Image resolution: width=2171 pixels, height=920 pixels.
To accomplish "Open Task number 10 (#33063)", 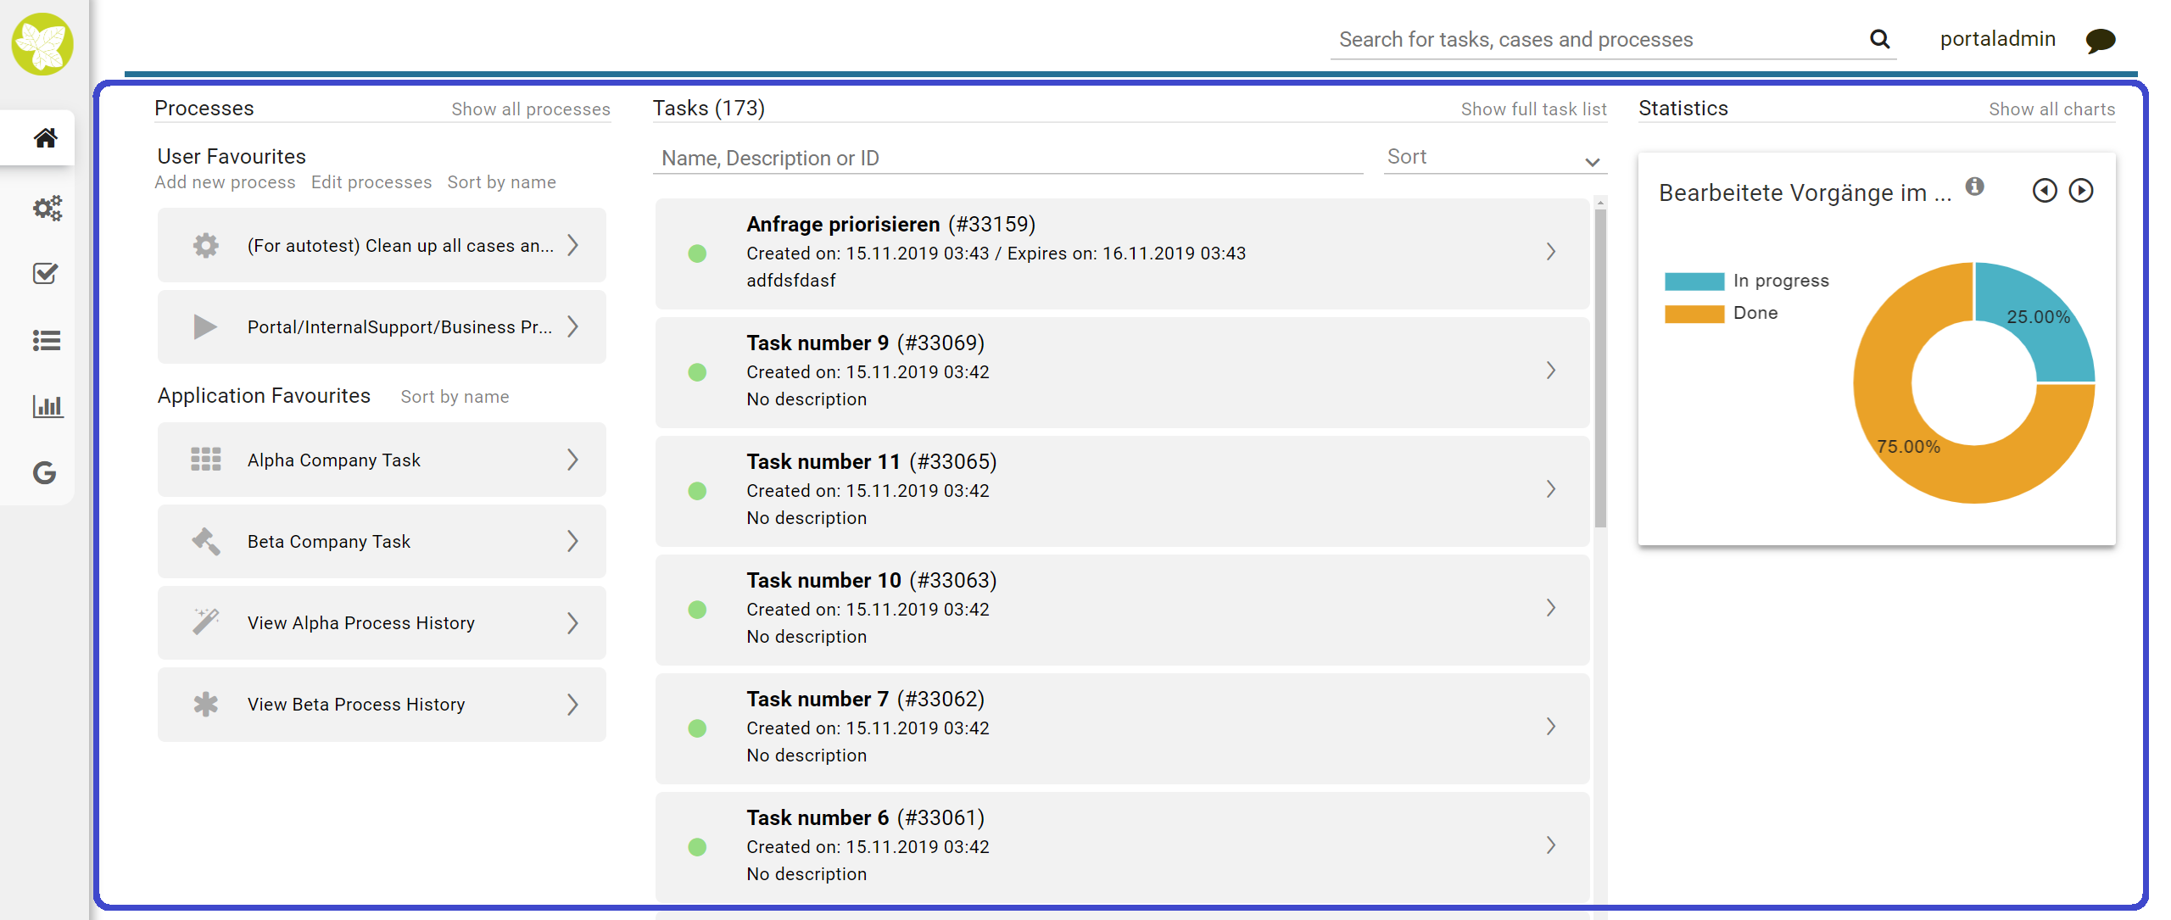I will 1122,609.
